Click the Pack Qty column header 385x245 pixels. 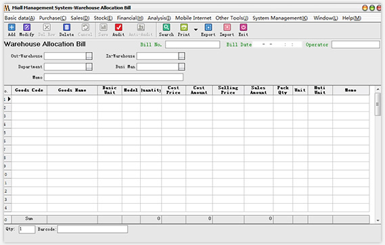click(x=283, y=90)
